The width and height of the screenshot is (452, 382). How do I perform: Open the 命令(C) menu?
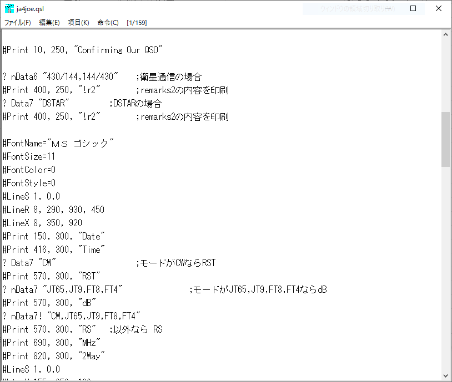point(108,22)
